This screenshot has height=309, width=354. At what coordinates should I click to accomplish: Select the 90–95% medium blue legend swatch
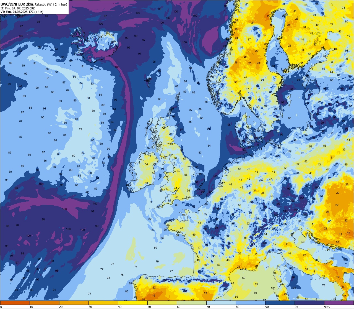pos(280,303)
